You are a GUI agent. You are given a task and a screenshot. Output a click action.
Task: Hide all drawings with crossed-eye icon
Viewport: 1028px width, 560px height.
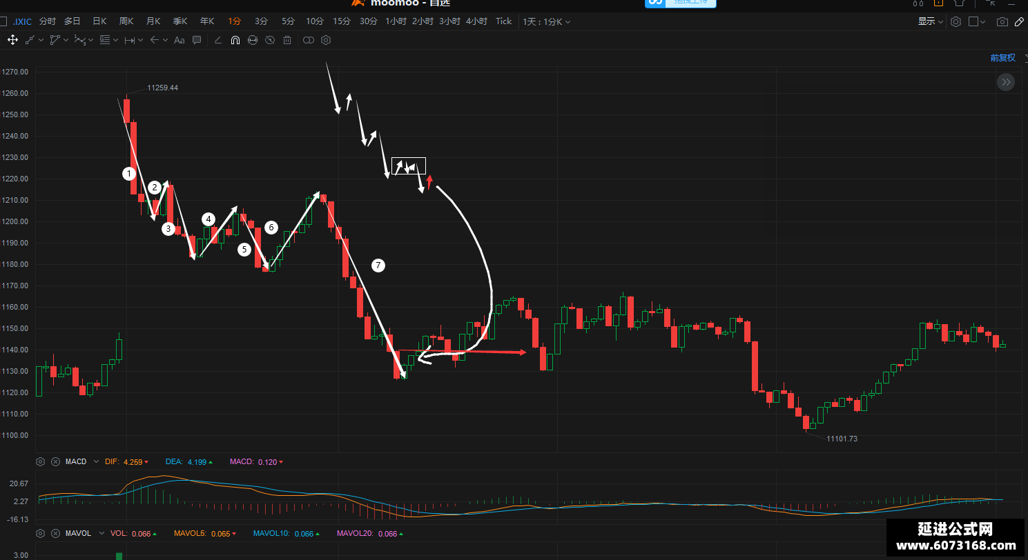click(x=270, y=40)
